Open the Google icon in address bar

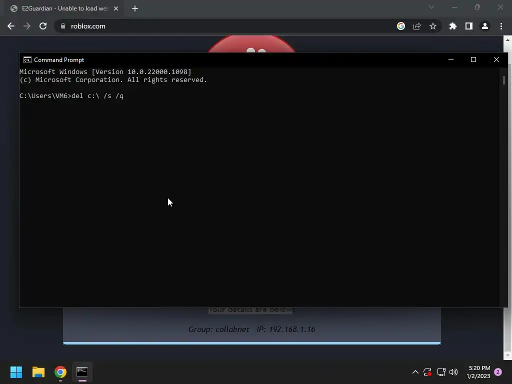(x=401, y=26)
